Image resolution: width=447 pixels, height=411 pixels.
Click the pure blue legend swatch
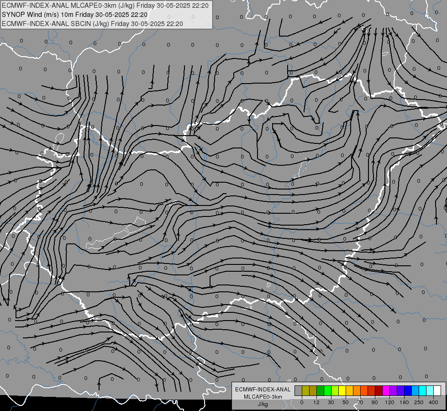click(x=408, y=390)
